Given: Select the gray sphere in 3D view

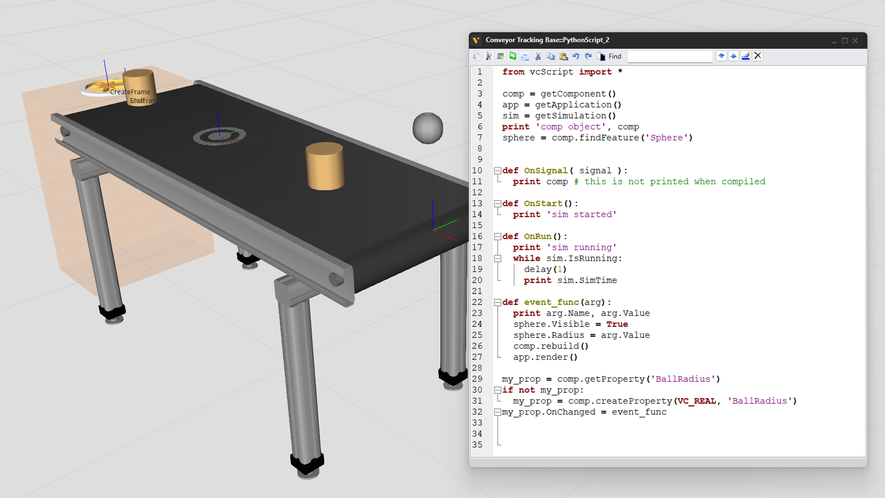Looking at the screenshot, I should 428,128.
